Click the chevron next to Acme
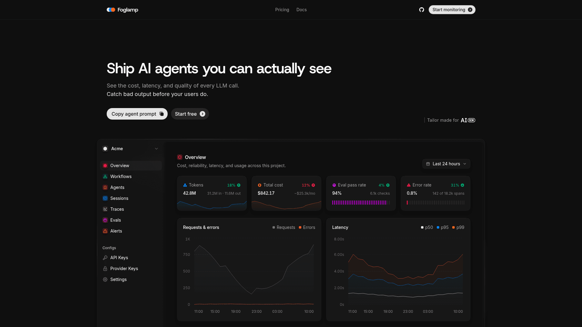Viewport: 582px width, 327px height. pyautogui.click(x=156, y=149)
